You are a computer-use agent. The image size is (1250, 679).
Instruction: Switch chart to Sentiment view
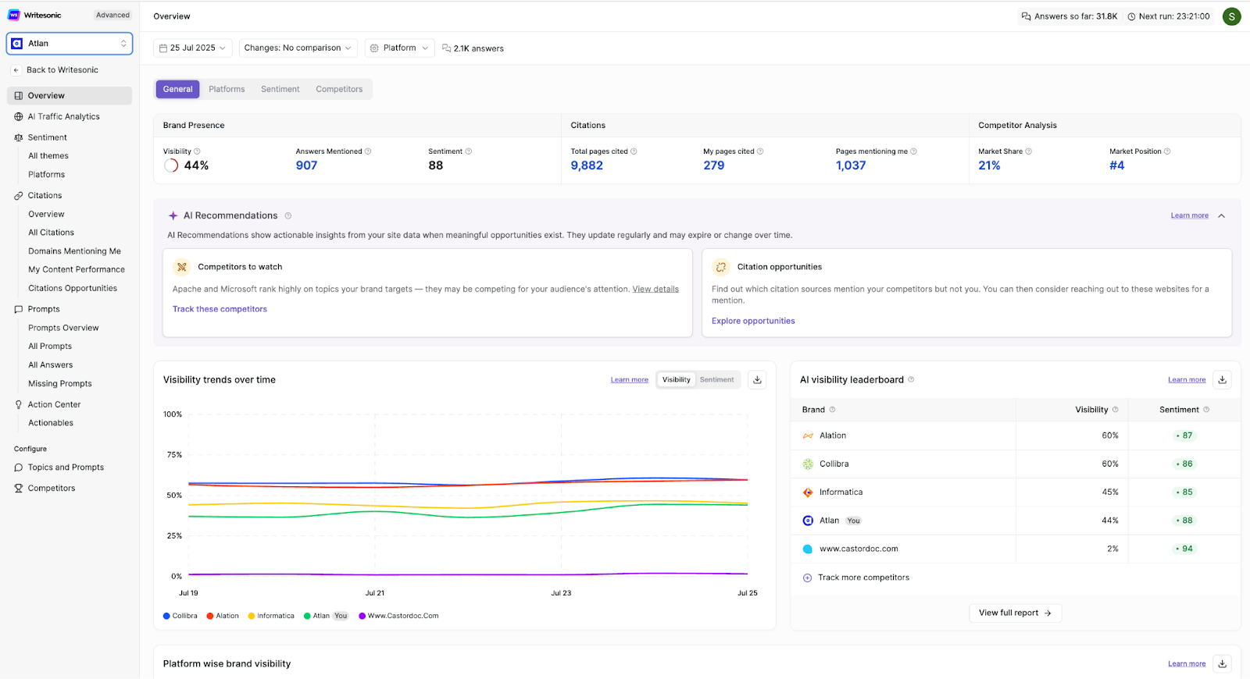tap(716, 380)
